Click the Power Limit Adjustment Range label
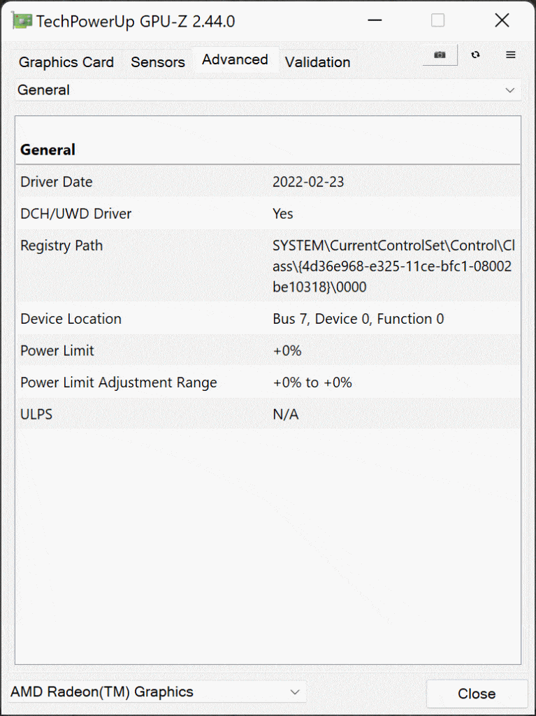536x716 pixels. (119, 382)
